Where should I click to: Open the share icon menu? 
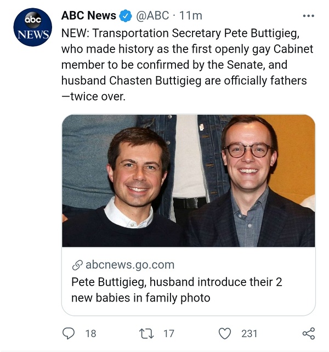click(x=309, y=333)
